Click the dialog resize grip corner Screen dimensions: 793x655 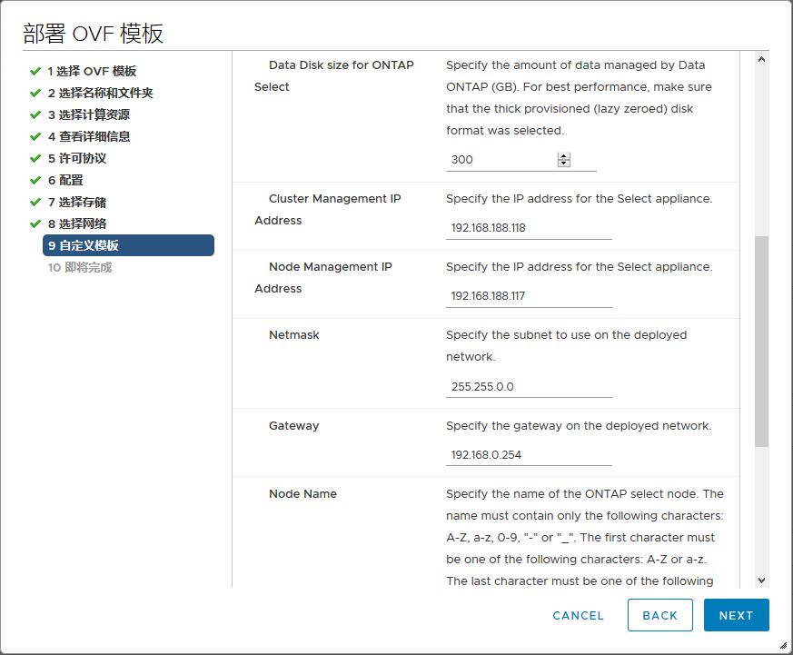[783, 645]
